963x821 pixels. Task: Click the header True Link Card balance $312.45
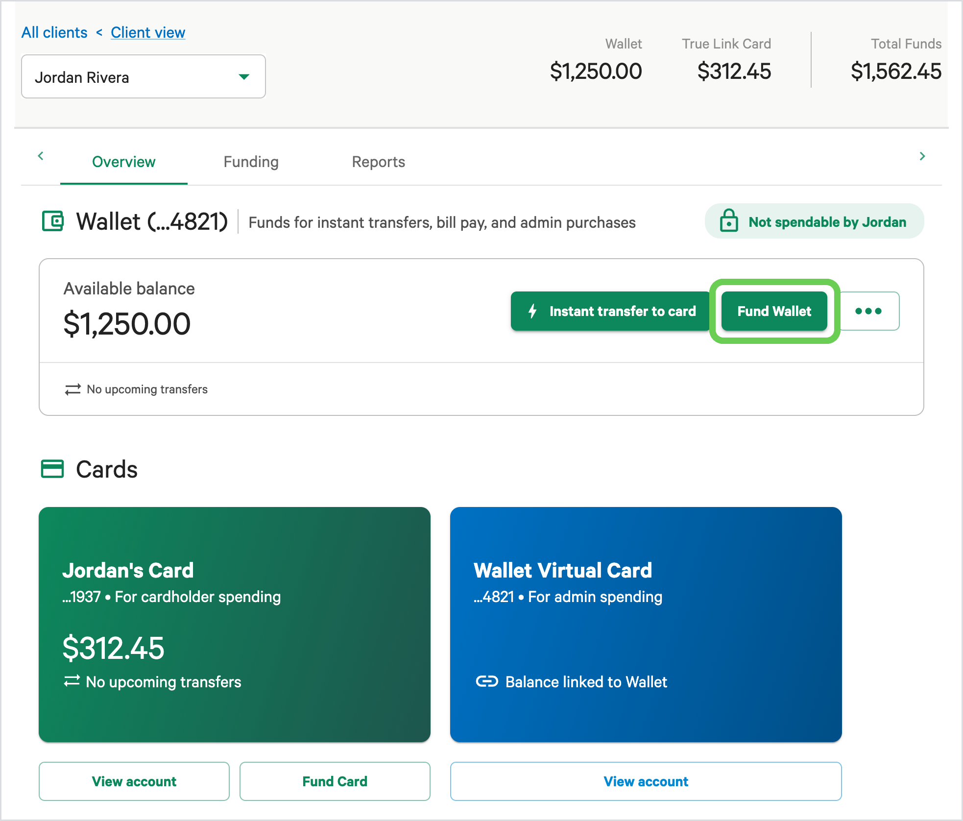734,72
